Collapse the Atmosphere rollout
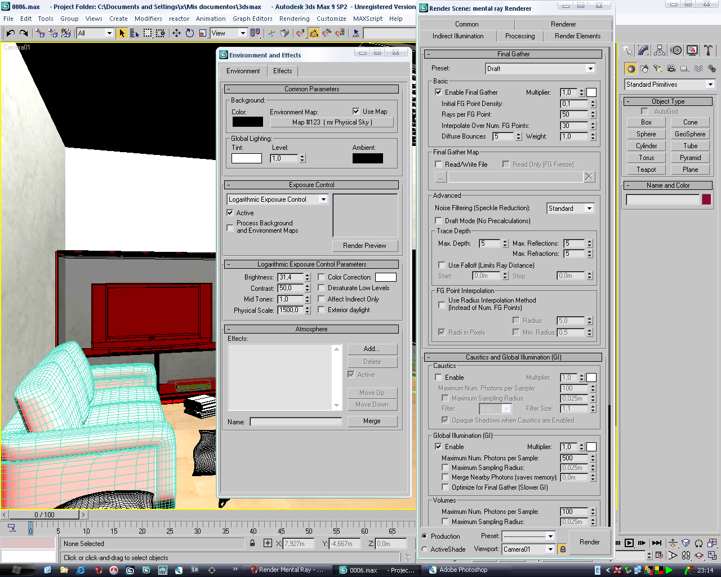 311,329
